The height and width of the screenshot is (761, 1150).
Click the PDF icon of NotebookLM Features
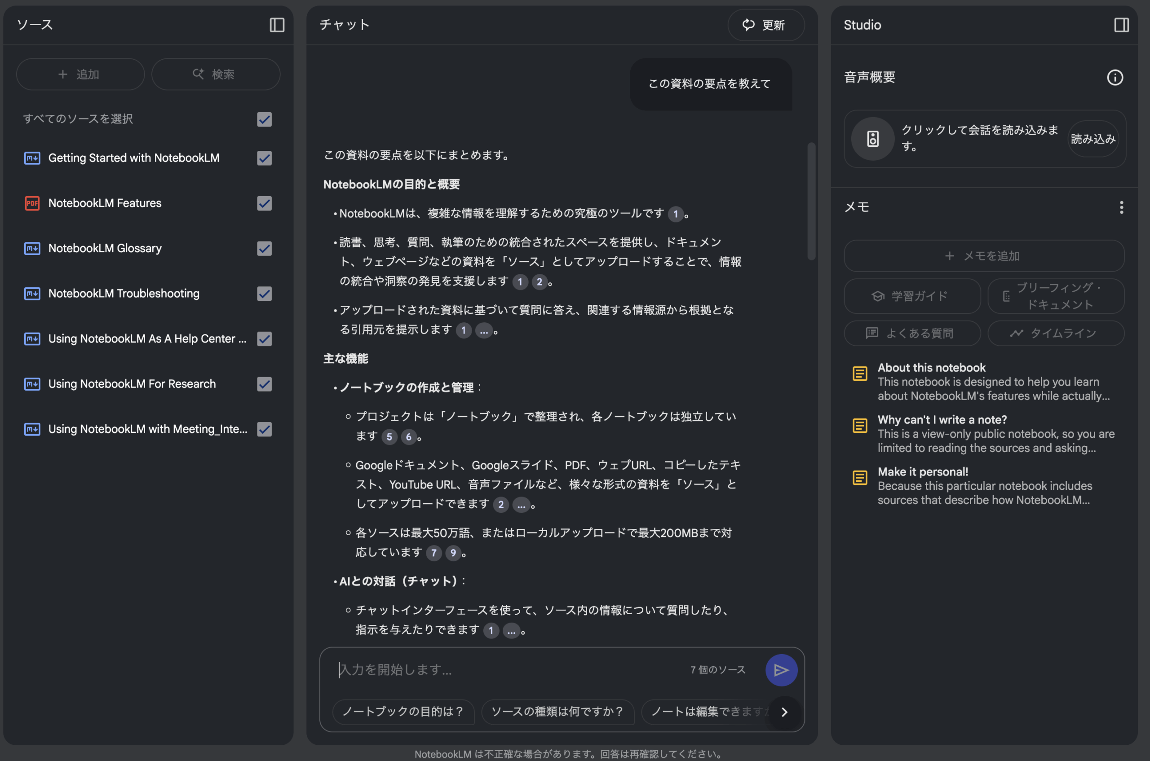click(32, 203)
